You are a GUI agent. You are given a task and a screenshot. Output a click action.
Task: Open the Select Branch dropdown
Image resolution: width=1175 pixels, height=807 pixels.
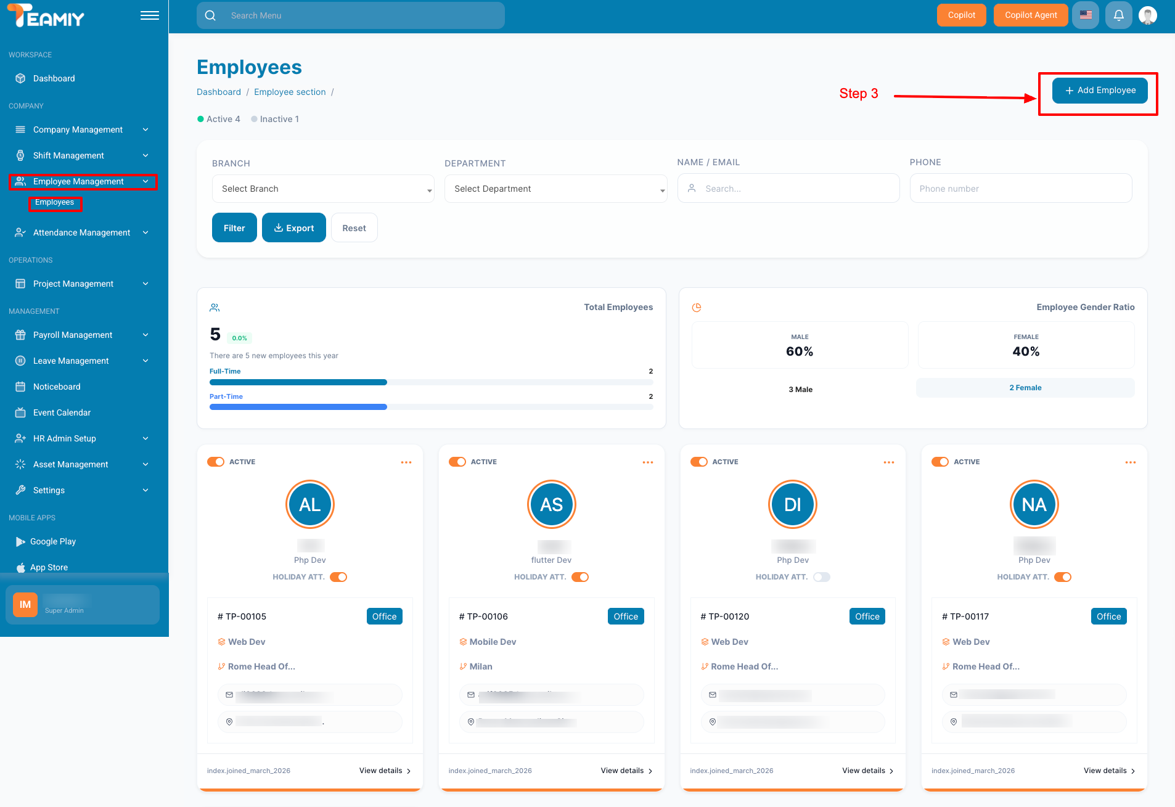(323, 189)
